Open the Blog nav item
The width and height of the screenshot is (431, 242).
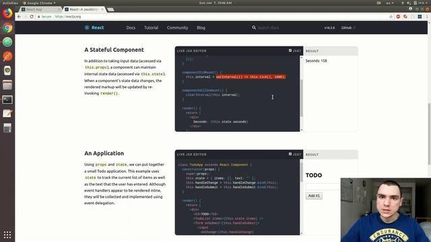coord(201,28)
